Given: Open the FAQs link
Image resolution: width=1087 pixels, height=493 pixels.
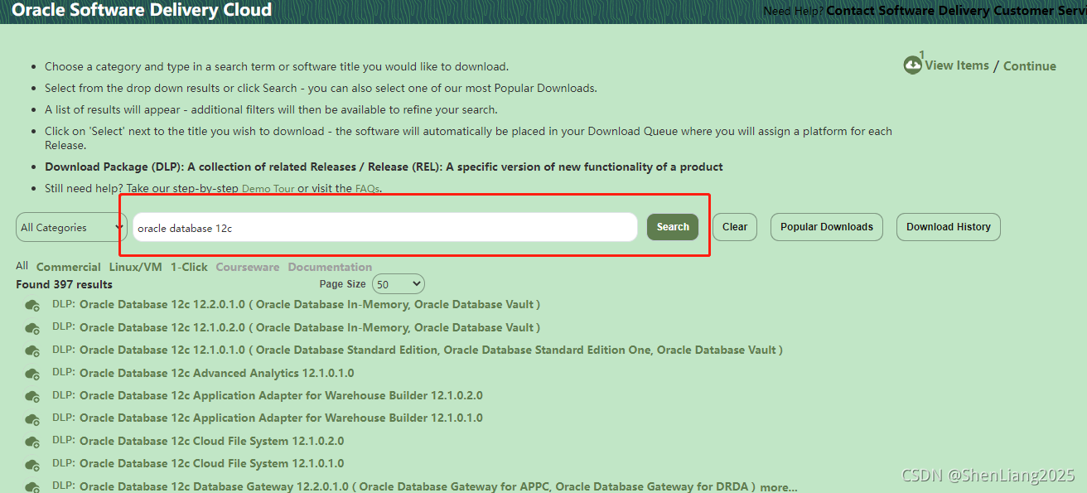Looking at the screenshot, I should [x=367, y=189].
